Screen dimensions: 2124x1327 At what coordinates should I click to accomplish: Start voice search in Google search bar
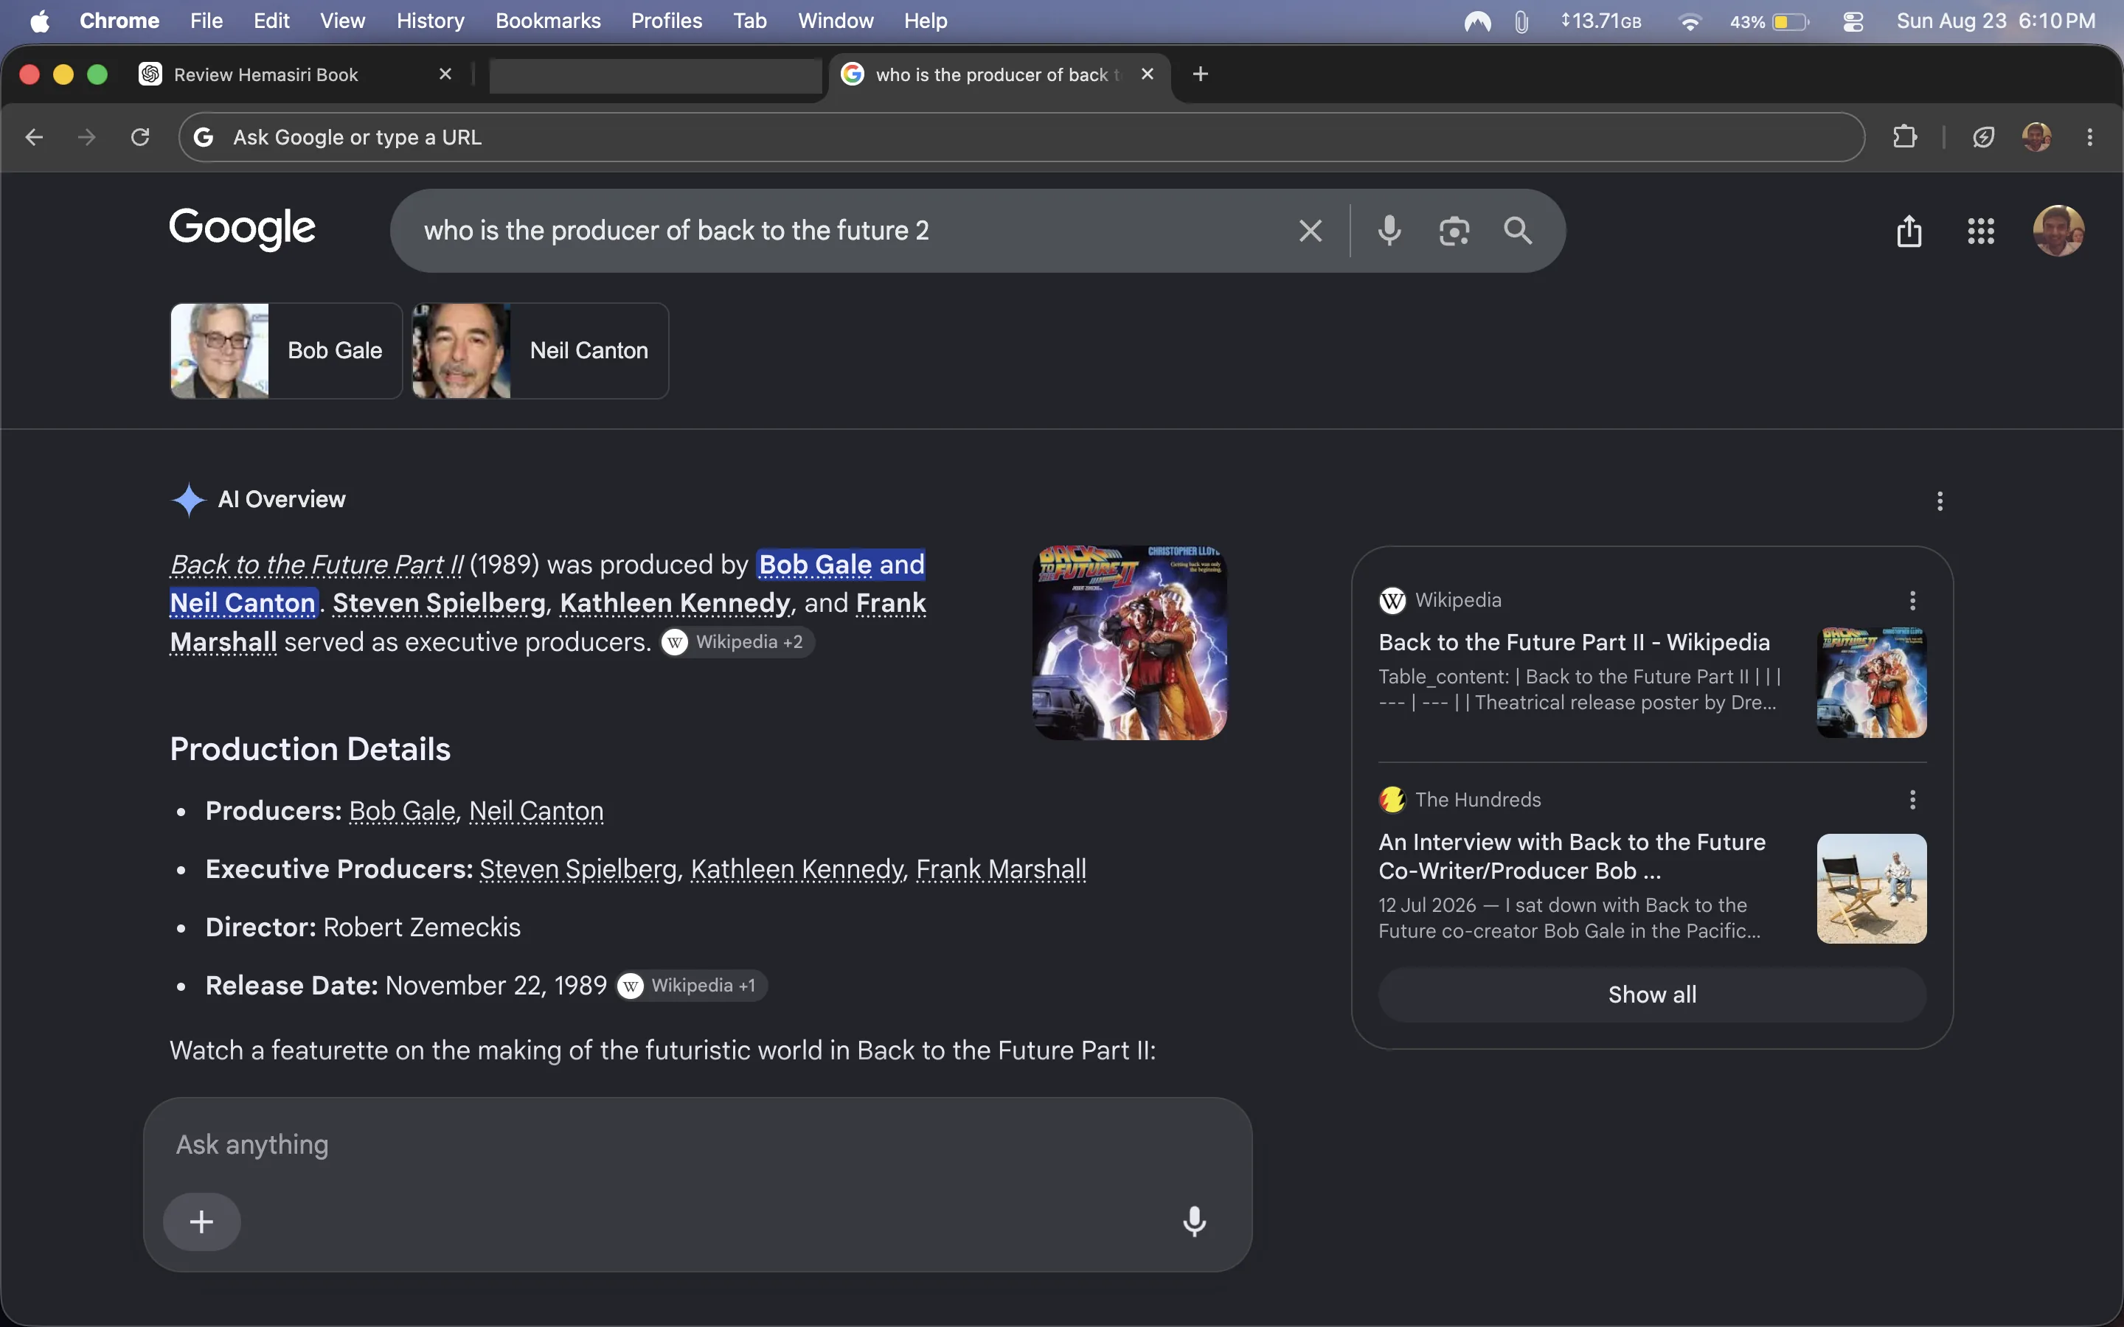pyautogui.click(x=1389, y=231)
